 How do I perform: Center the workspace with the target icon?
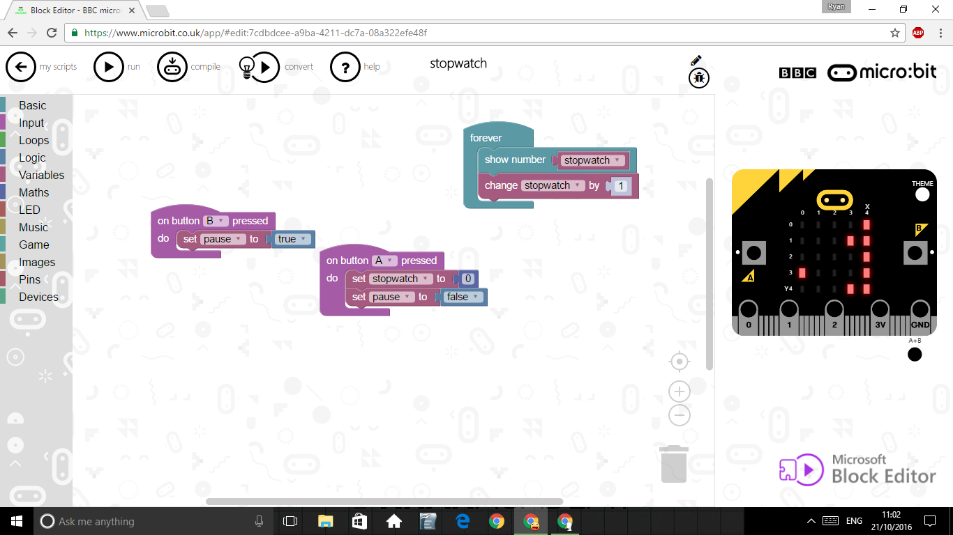click(x=680, y=362)
